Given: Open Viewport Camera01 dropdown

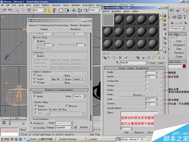Looking at the screenshot, I should pos(72,127).
